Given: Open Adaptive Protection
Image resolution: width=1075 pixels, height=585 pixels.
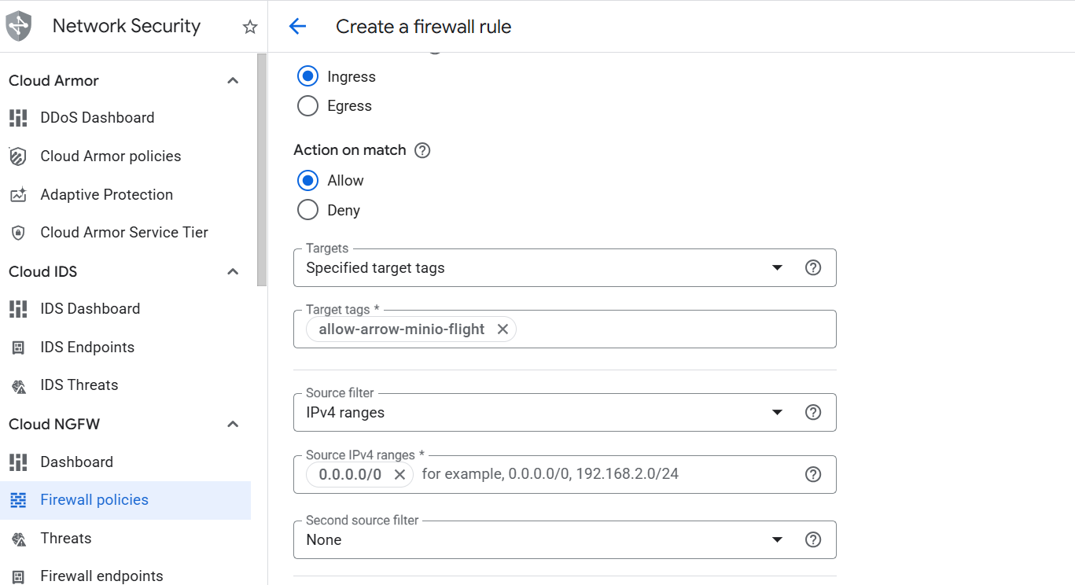Looking at the screenshot, I should pyautogui.click(x=106, y=194).
